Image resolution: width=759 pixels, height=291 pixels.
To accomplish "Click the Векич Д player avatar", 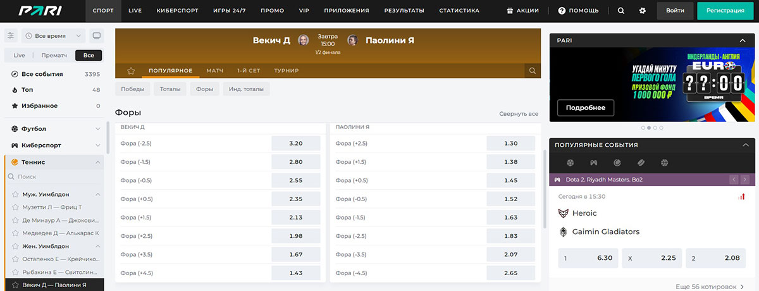I will (x=304, y=40).
